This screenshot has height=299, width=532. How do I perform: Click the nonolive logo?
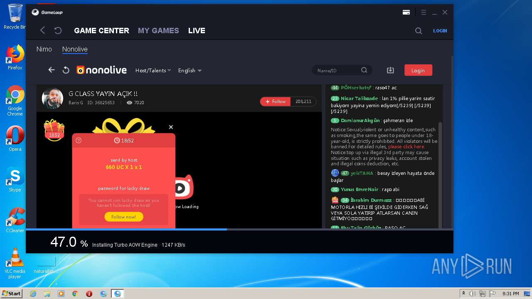click(x=101, y=70)
